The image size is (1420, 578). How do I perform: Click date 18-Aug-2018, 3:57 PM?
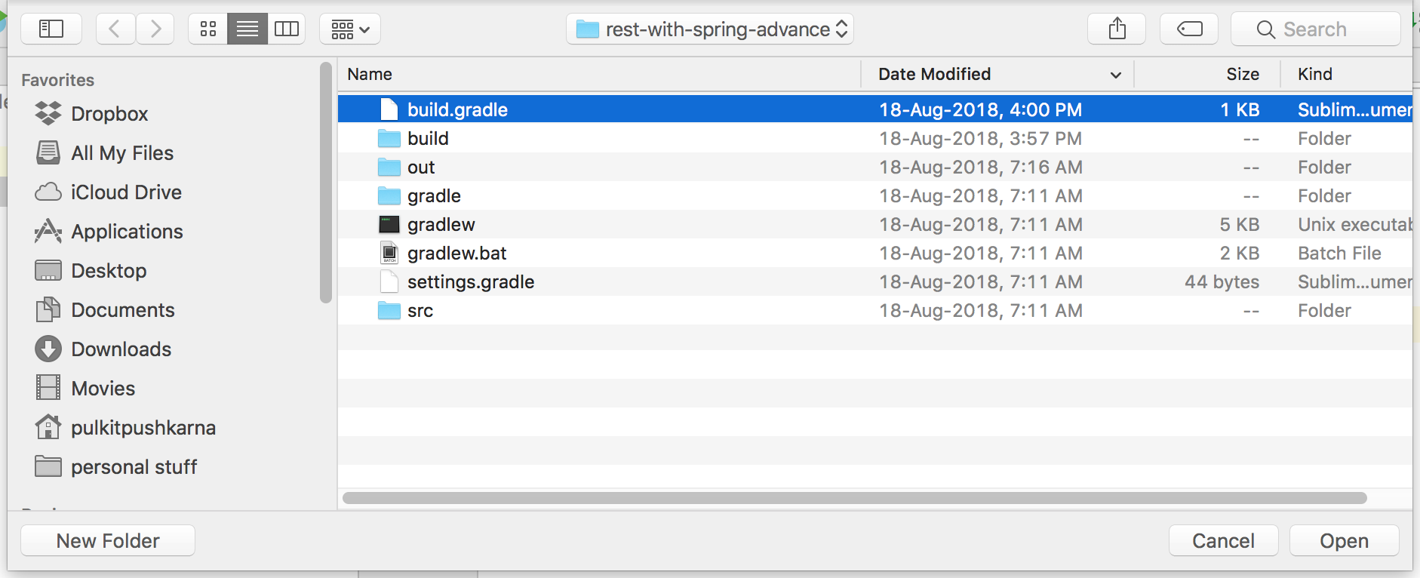tap(980, 138)
